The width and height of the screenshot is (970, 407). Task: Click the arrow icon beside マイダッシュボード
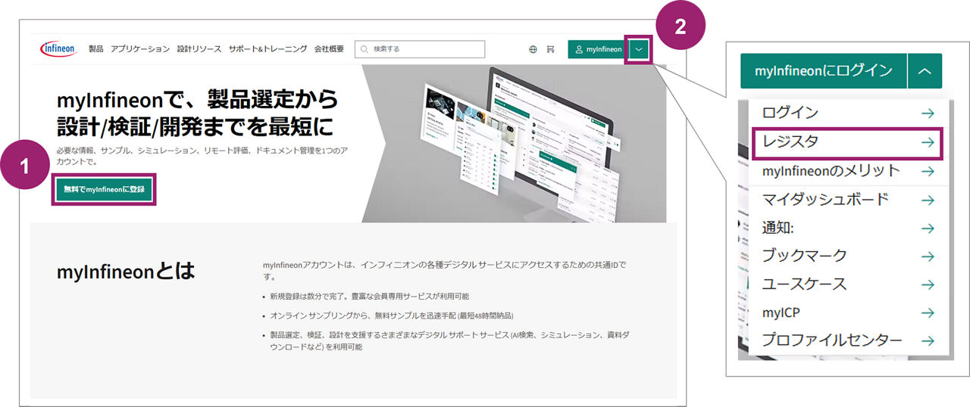pos(926,200)
